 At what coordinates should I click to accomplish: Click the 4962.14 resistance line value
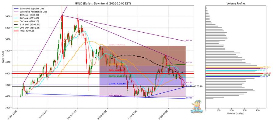click(x=189, y=41)
